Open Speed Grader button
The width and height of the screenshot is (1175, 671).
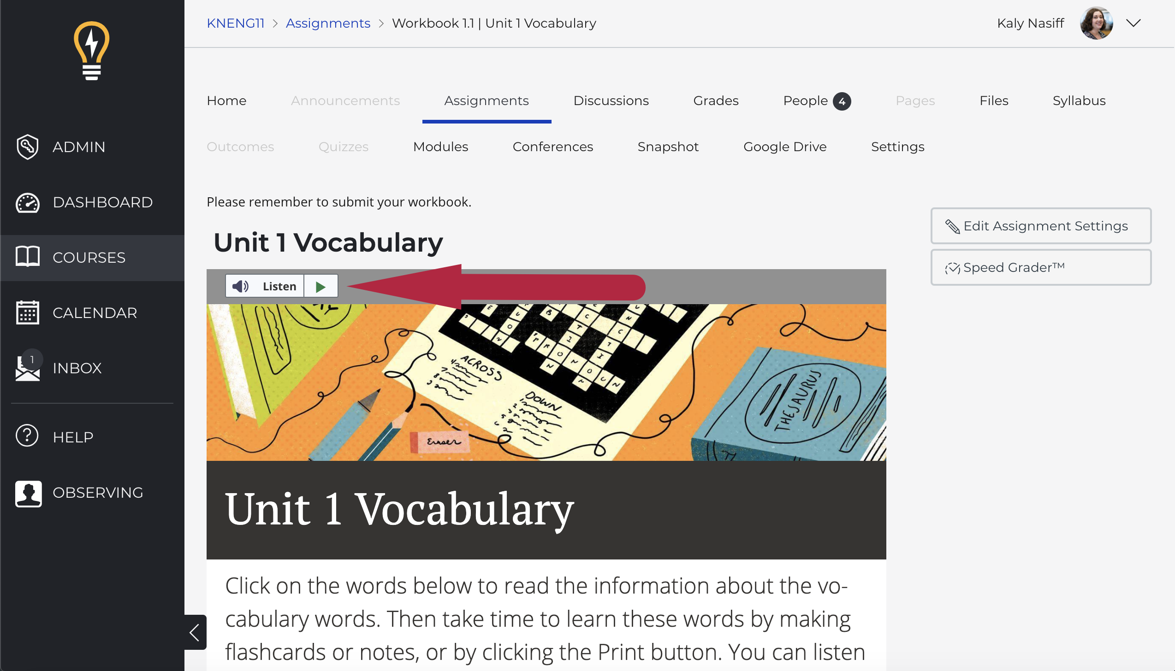tap(1041, 267)
